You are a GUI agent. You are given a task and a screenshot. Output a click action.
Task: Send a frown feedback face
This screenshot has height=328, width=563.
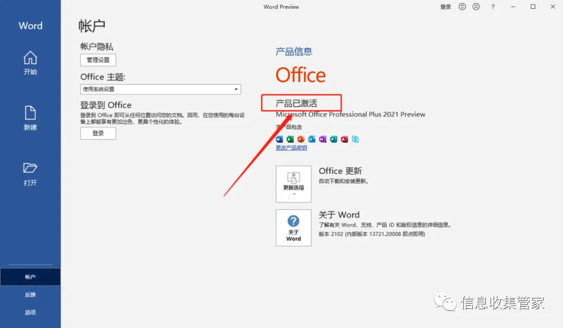(x=476, y=6)
